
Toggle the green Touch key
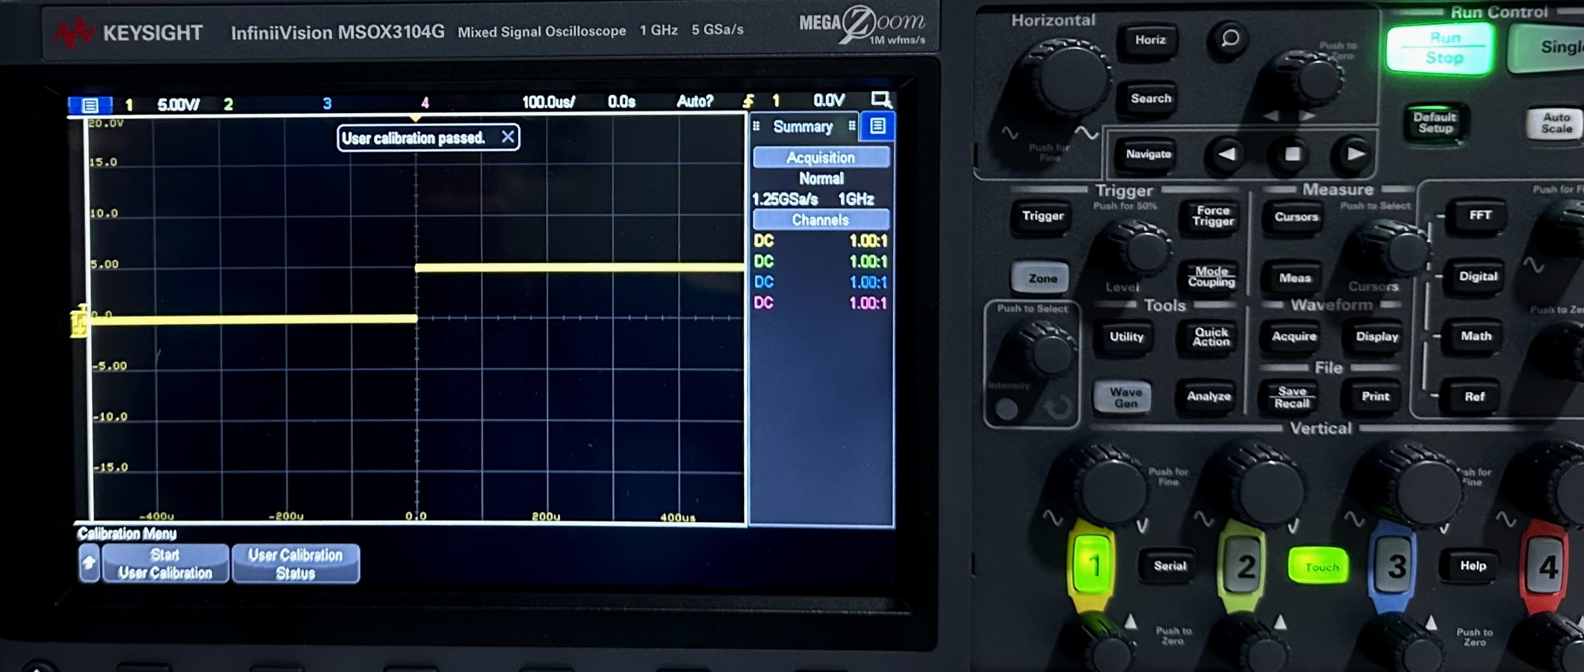(x=1321, y=567)
